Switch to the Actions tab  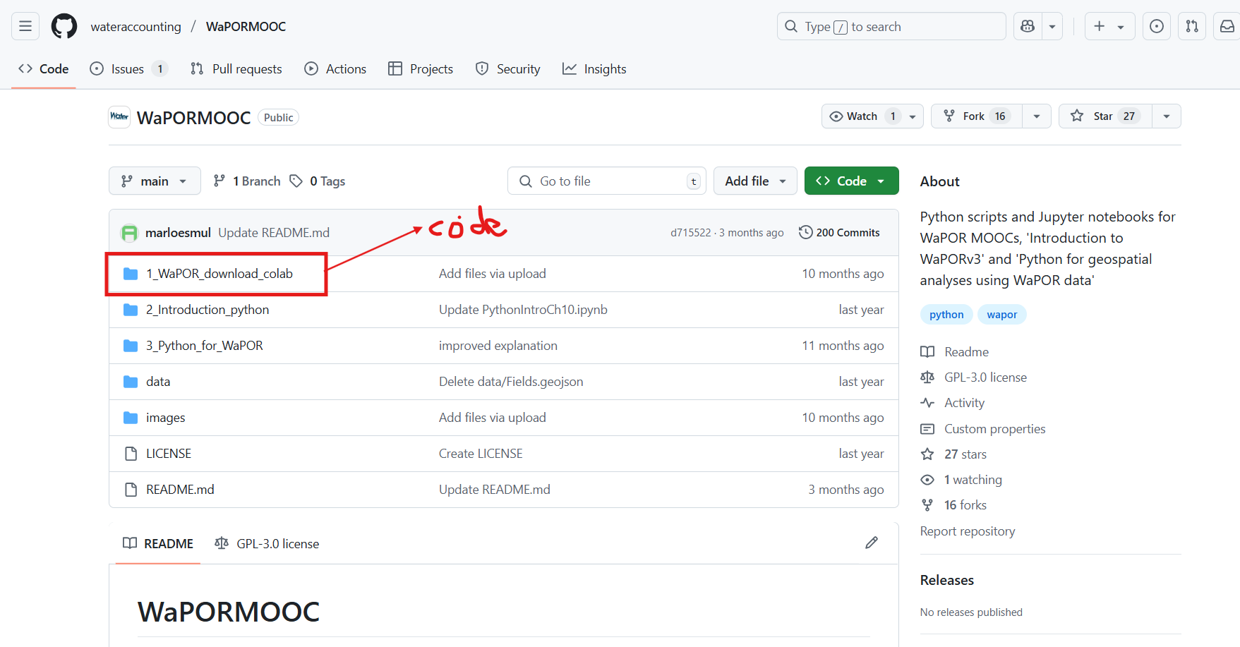coord(335,68)
